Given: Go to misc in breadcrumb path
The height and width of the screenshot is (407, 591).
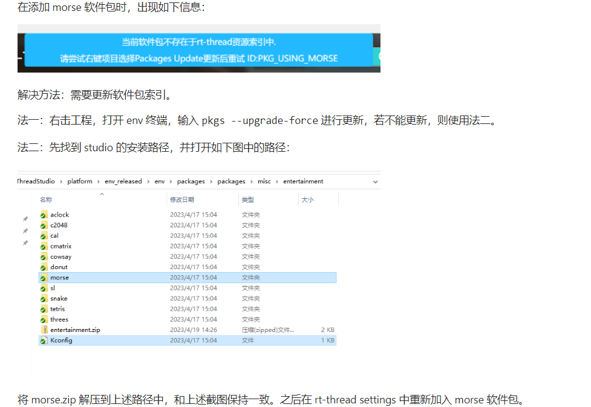Looking at the screenshot, I should click(x=264, y=181).
